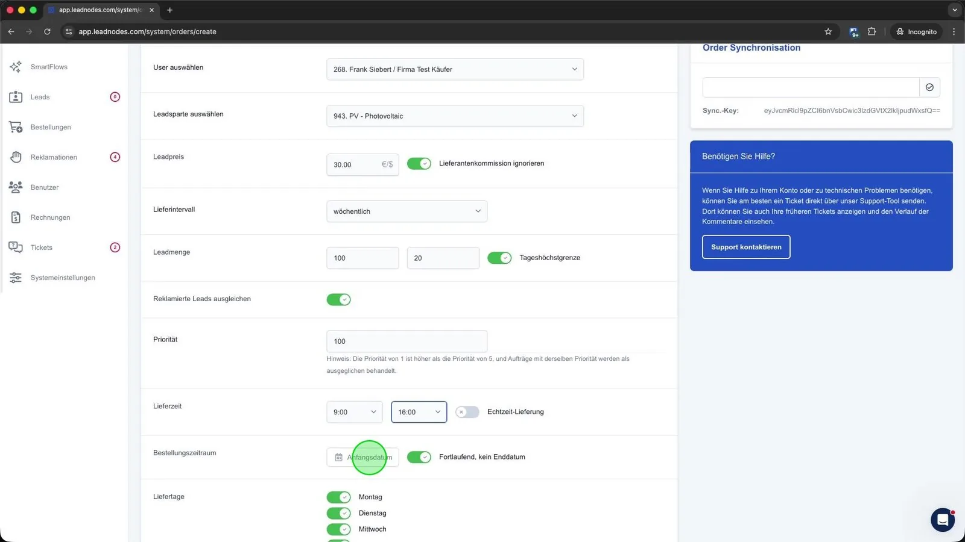This screenshot has width=965, height=542.
Task: Click the calendar icon in Anfangsdatum field
Action: 338,458
